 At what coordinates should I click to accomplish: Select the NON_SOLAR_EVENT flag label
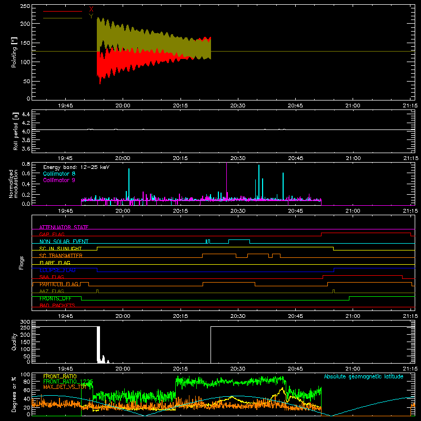click(64, 242)
